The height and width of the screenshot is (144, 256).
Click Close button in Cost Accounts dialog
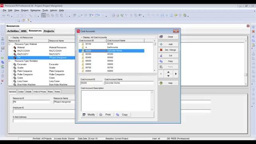(168, 37)
